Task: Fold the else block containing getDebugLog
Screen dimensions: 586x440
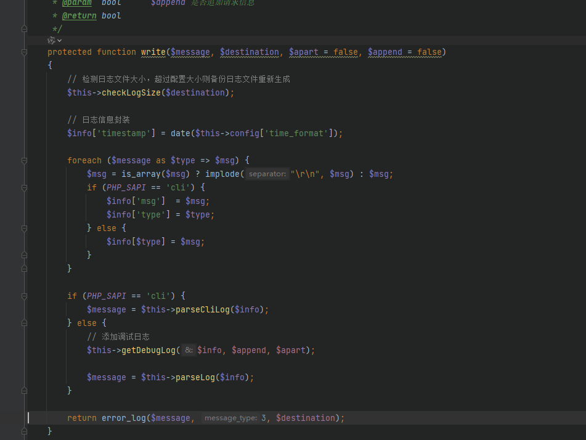Action: click(24, 324)
